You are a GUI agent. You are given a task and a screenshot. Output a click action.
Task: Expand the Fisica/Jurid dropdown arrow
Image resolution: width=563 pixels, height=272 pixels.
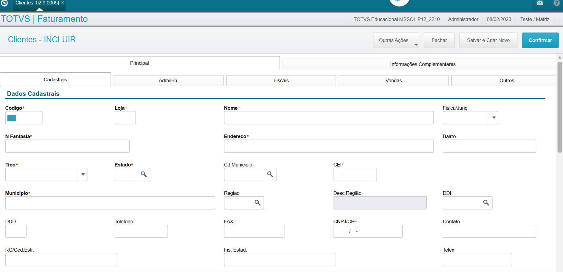[493, 118]
